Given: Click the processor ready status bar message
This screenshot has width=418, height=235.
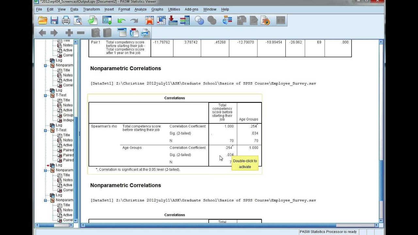Looking at the screenshot, I should click(x=329, y=232).
